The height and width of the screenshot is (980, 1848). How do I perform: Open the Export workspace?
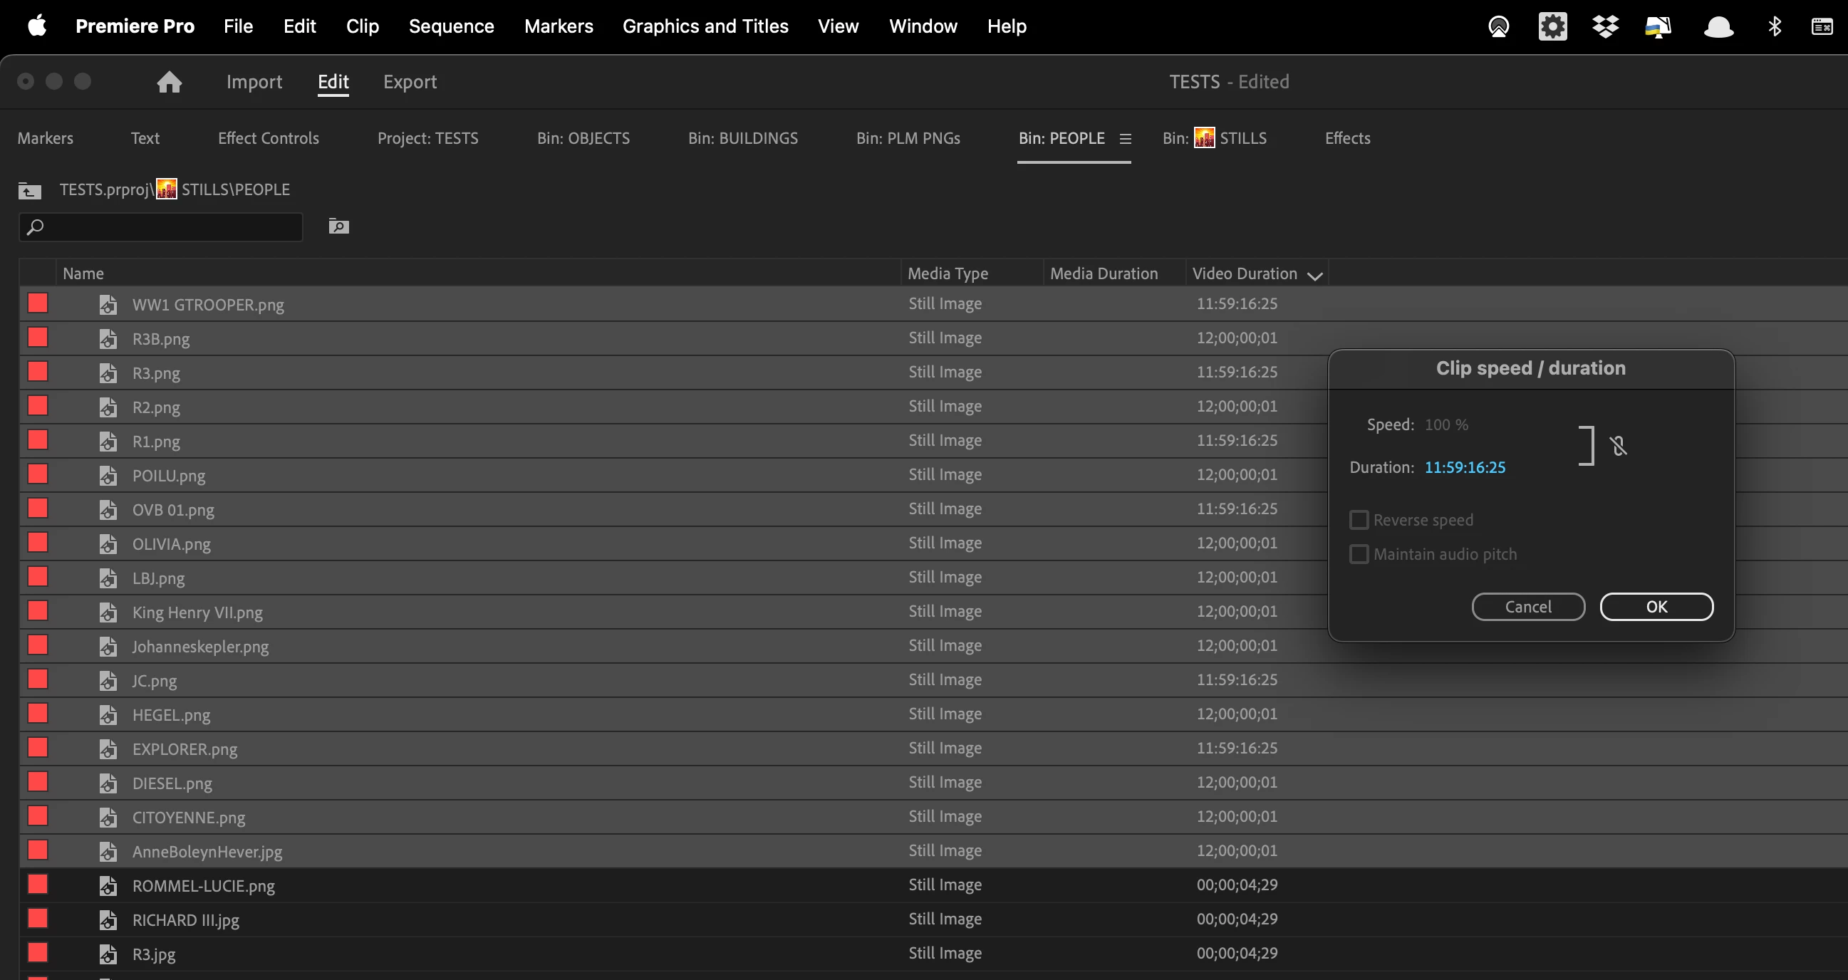(x=410, y=82)
